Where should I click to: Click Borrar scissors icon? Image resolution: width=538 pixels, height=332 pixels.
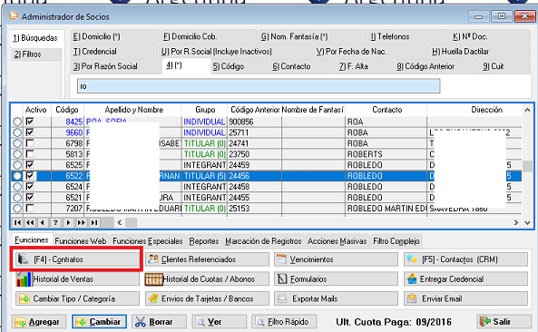[x=140, y=322]
